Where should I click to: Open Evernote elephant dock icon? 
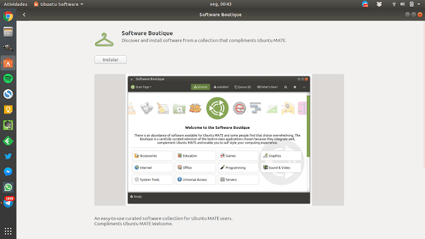tap(8, 125)
